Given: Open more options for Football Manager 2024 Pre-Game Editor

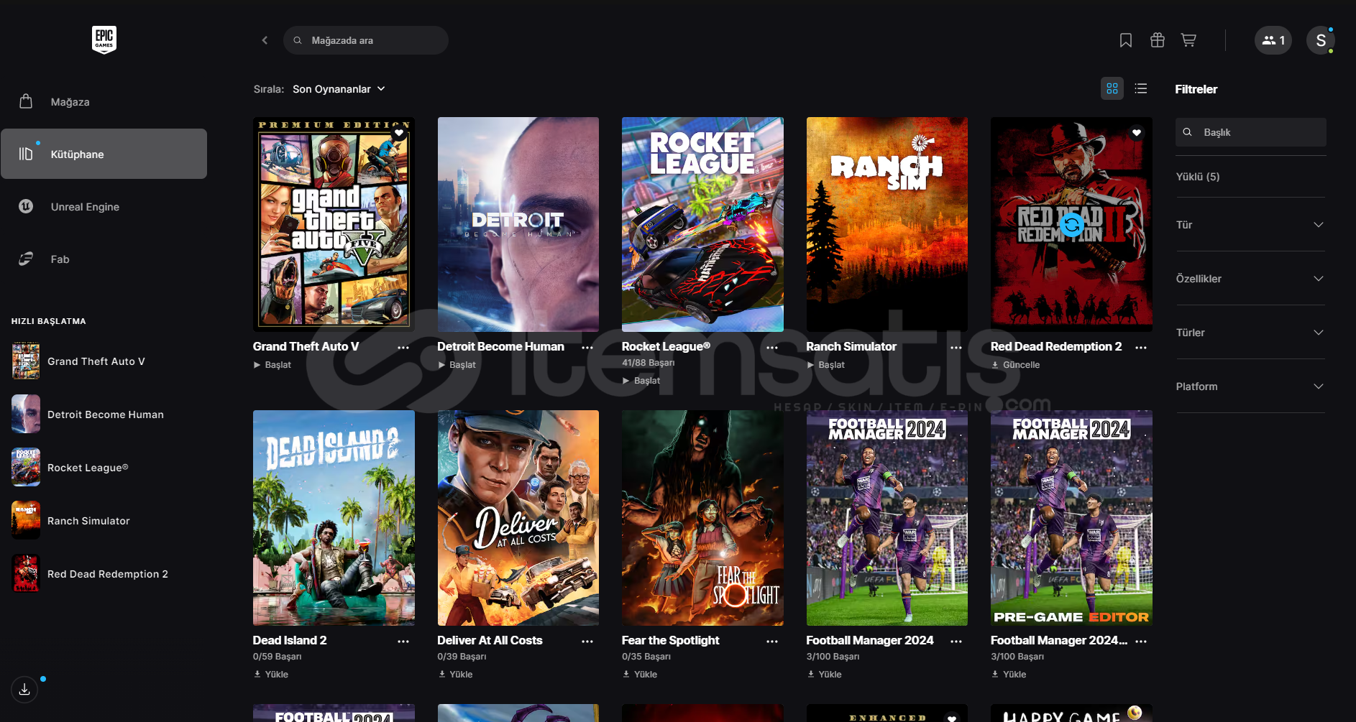Looking at the screenshot, I should coord(1141,642).
